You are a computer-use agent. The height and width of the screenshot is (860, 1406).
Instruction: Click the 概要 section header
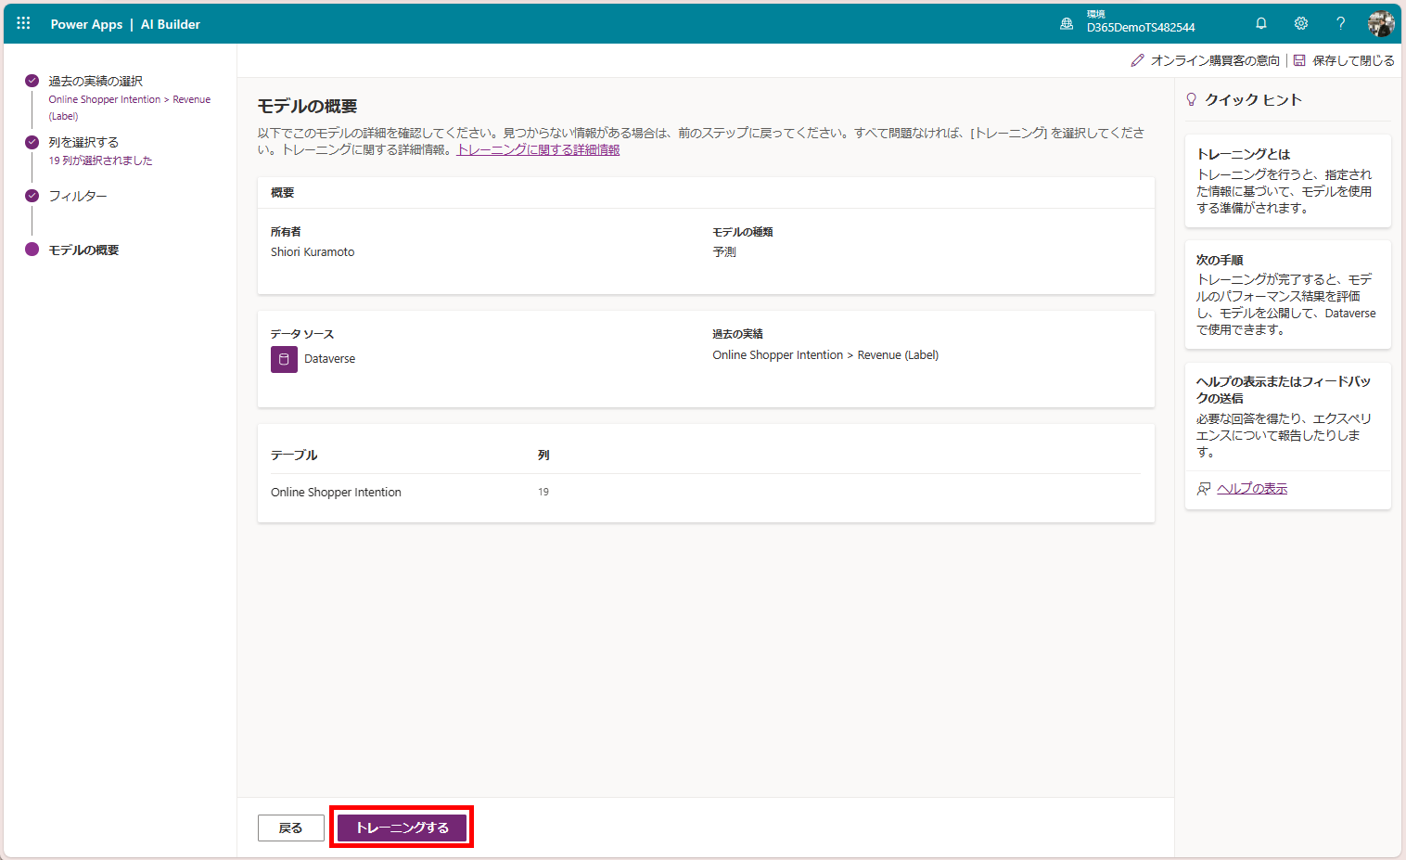283,193
